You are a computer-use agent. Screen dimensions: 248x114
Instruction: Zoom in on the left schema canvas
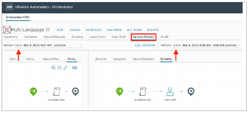pos(54,68)
